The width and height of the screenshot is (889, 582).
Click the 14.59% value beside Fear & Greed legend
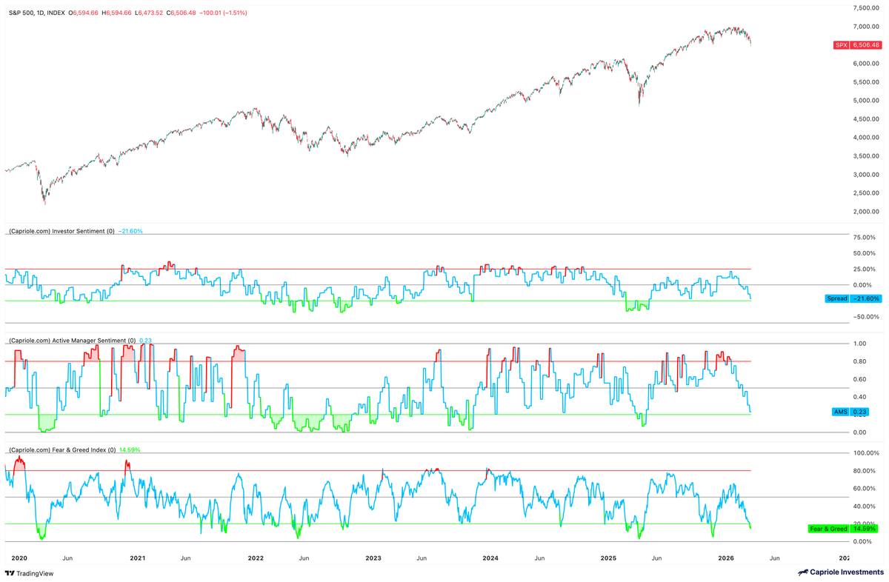click(130, 449)
